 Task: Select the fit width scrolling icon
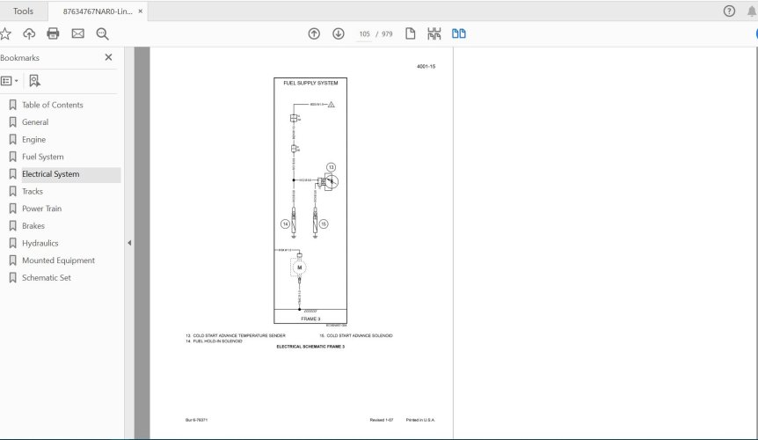pyautogui.click(x=434, y=33)
